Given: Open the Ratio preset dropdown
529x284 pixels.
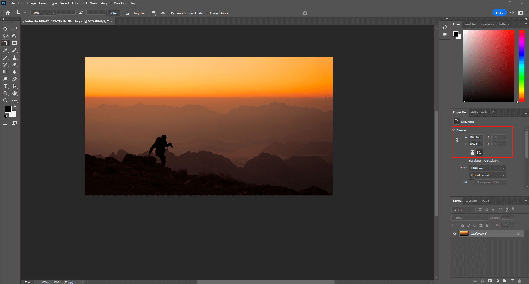Looking at the screenshot, I should (43, 13).
